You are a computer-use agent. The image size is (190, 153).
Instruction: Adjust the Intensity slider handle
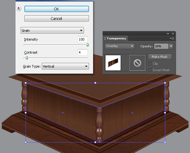pos(87,45)
